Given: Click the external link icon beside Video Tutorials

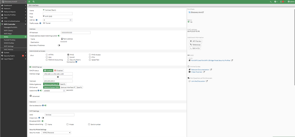Looking at the screenshot, I should pyautogui.click(x=204, y=72).
